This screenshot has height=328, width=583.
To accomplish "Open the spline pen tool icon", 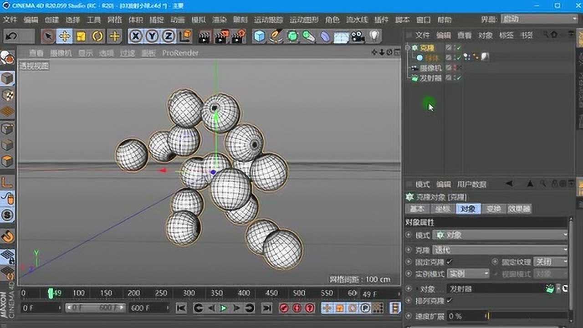I will [x=276, y=36].
